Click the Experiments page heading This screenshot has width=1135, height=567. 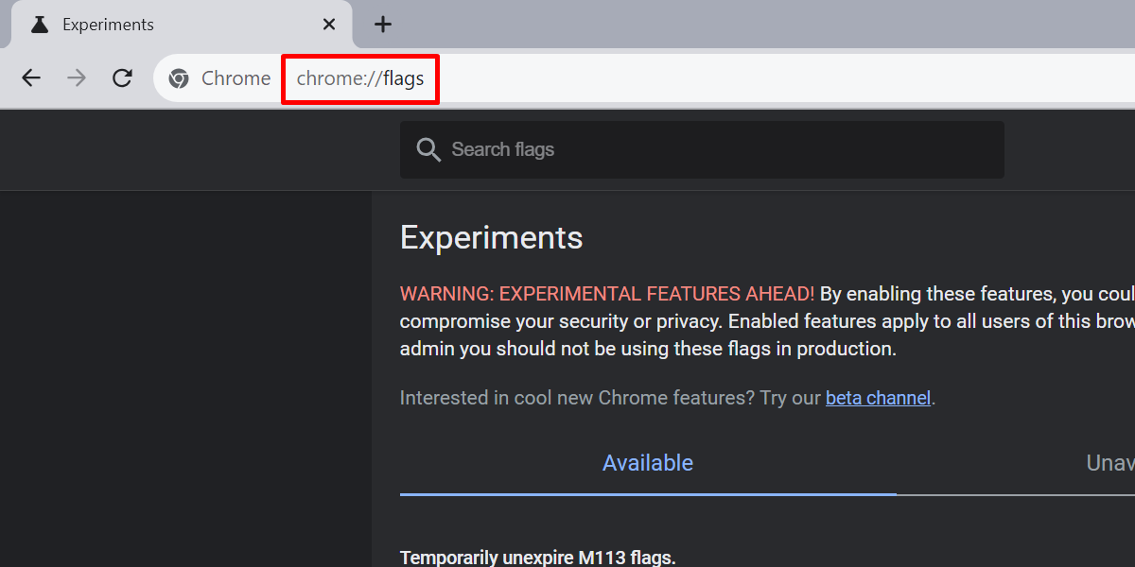click(x=491, y=237)
